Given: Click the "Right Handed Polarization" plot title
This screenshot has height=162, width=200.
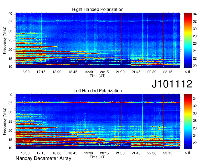Looking at the screenshot, I should click(x=98, y=9).
